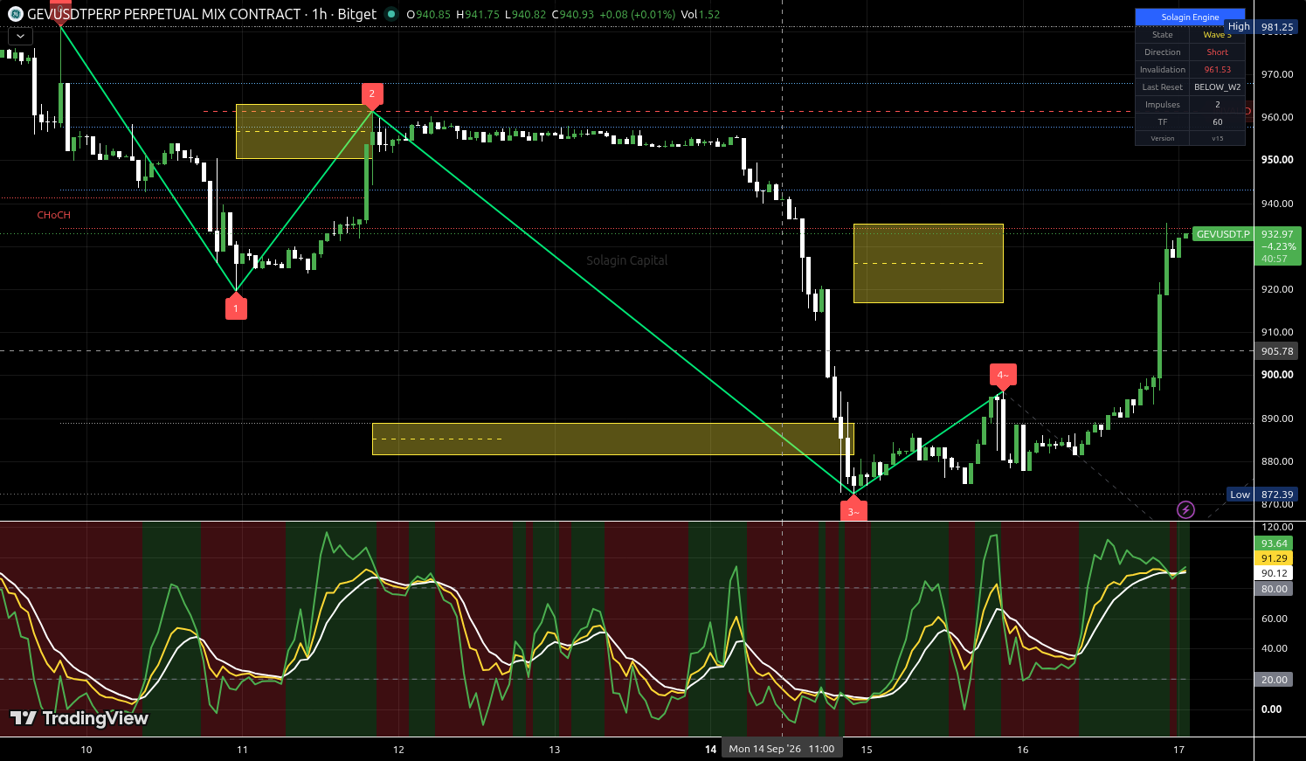This screenshot has height=761, width=1306.
Task: Click the Short direction value
Action: coord(1218,52)
